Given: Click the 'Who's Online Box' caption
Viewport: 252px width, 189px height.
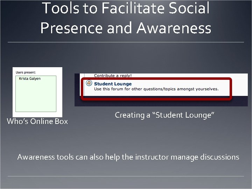Looking at the screenshot, I should coord(37,121).
